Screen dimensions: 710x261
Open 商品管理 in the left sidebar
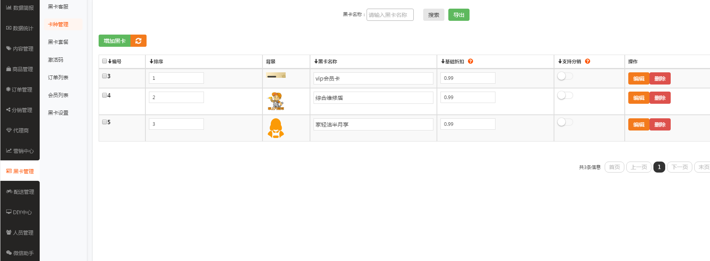click(x=20, y=69)
